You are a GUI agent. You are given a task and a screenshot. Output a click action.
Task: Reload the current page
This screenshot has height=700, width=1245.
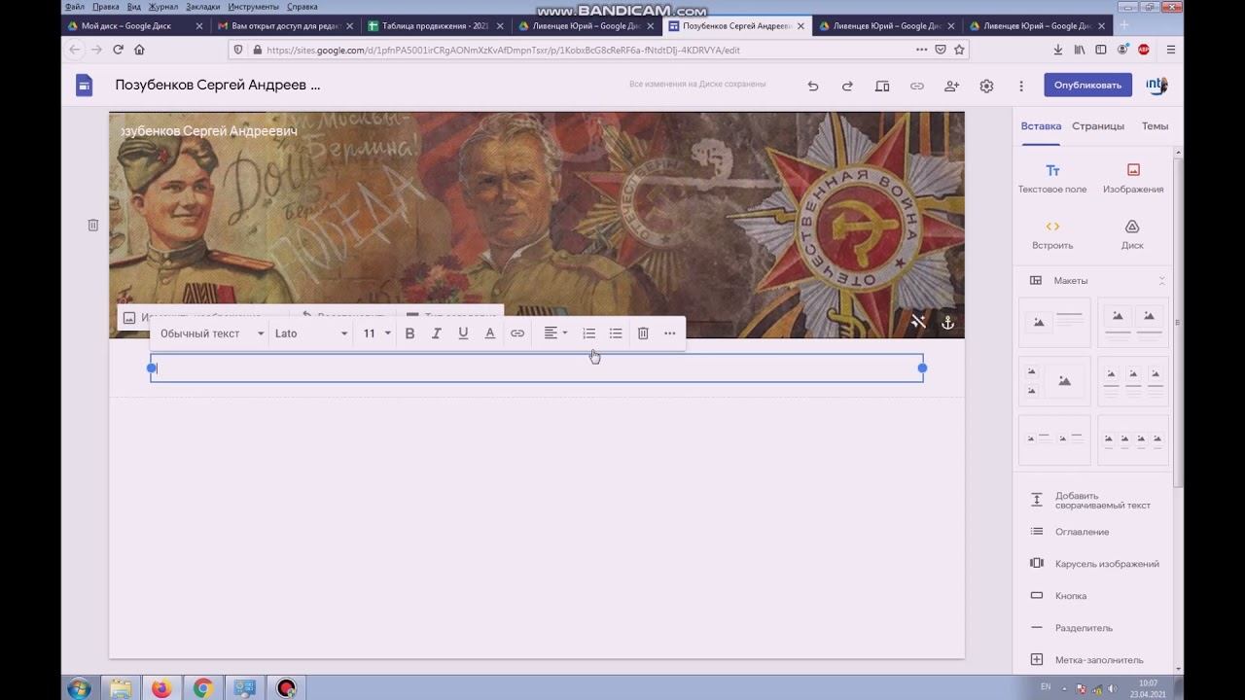pyautogui.click(x=118, y=50)
